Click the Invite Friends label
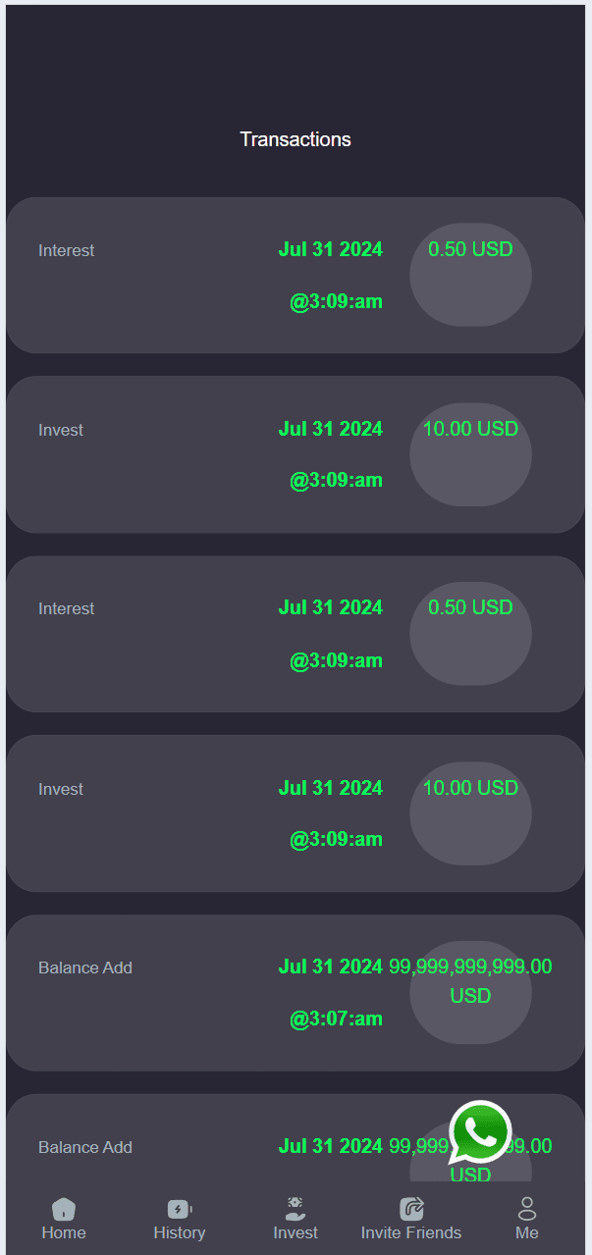Image resolution: width=592 pixels, height=1255 pixels. click(x=411, y=1232)
